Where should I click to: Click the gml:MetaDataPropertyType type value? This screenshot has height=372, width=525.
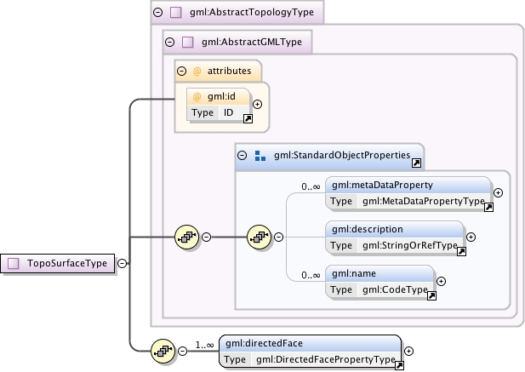pos(424,201)
